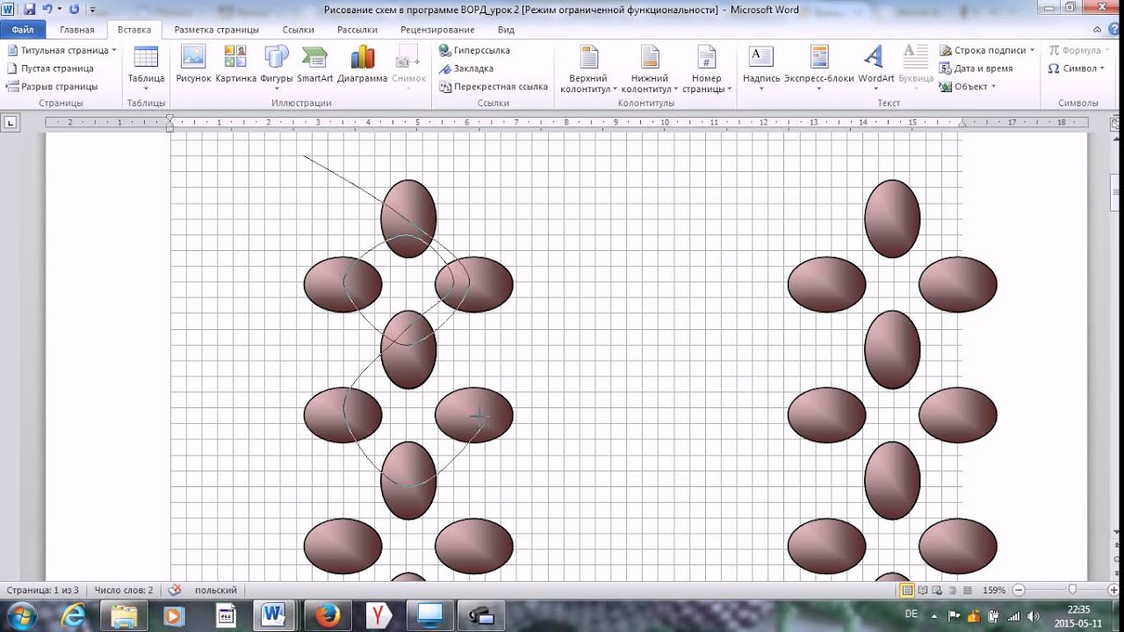Viewport: 1124px width, 632px height.
Task: Redo the last action
Action: (73, 10)
